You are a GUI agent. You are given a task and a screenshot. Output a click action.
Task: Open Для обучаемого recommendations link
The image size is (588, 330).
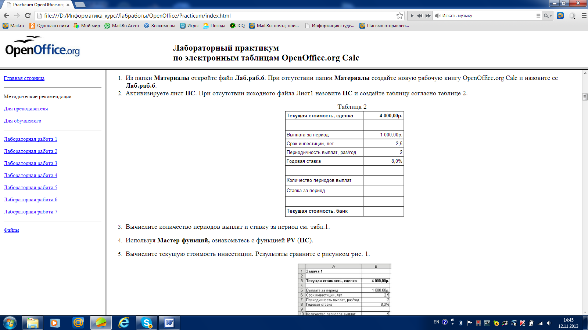coord(22,121)
